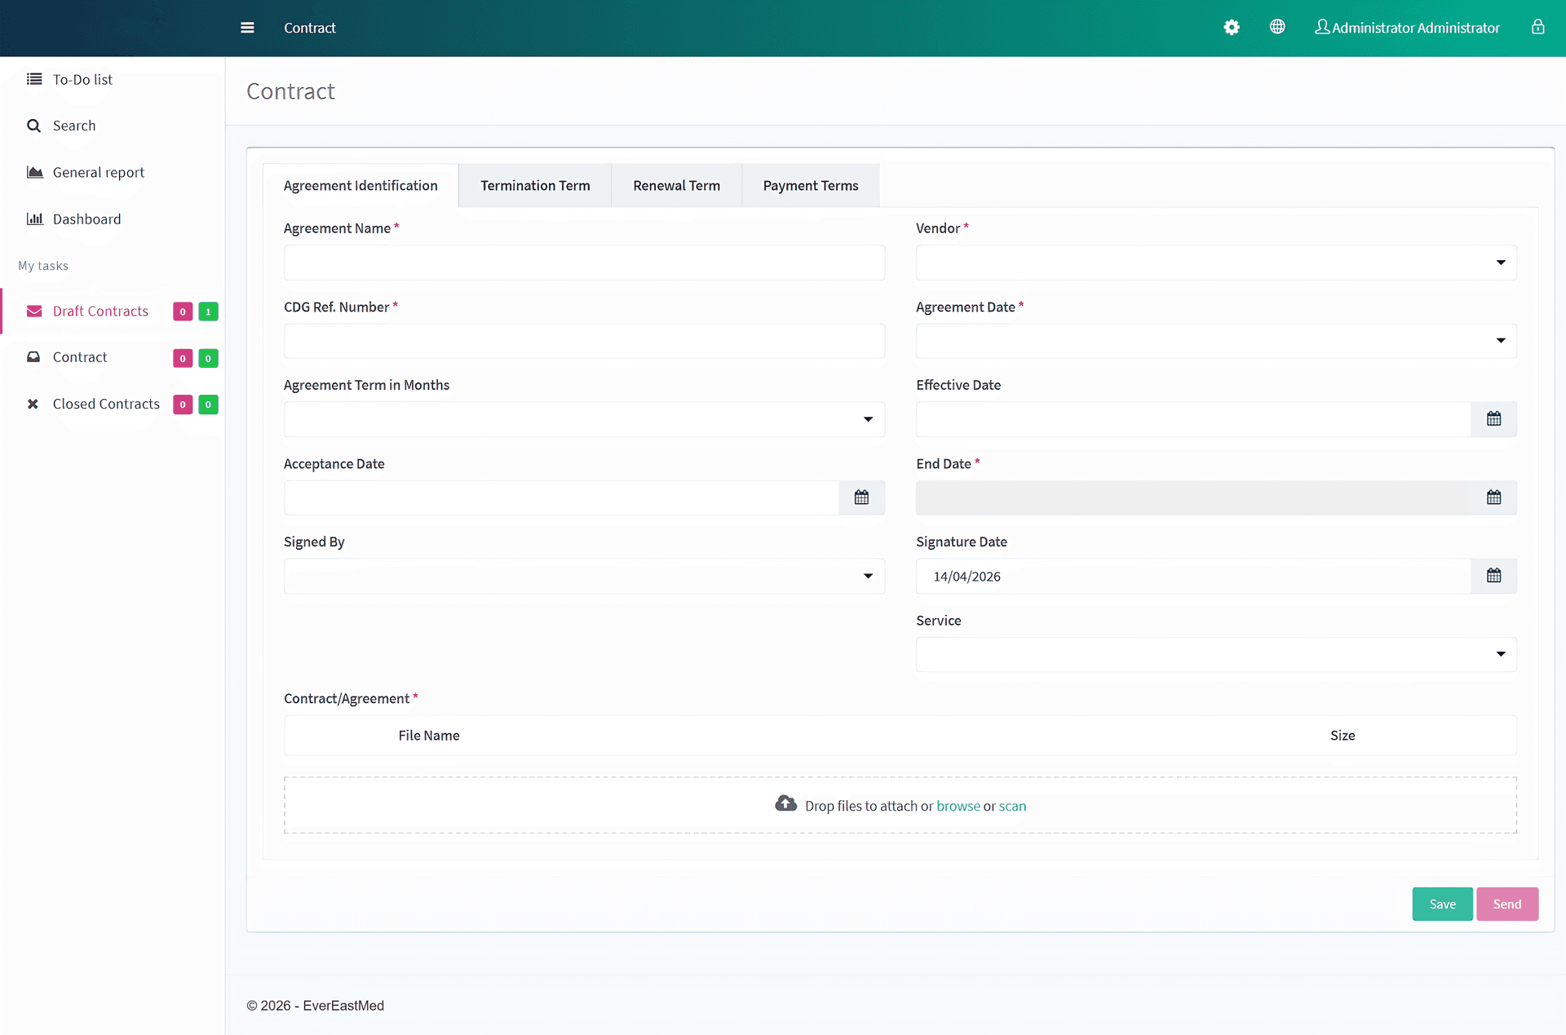Click the Send button
1566x1035 pixels.
pyautogui.click(x=1507, y=904)
